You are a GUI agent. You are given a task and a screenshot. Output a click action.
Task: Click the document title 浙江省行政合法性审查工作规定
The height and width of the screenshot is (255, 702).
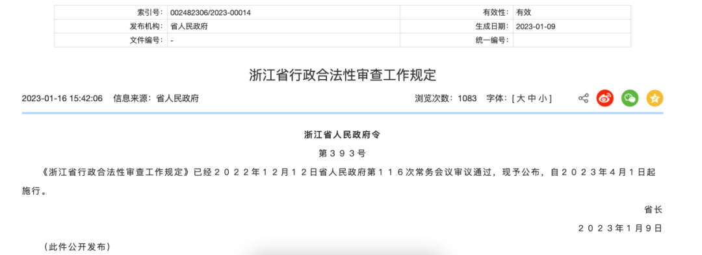tap(343, 75)
